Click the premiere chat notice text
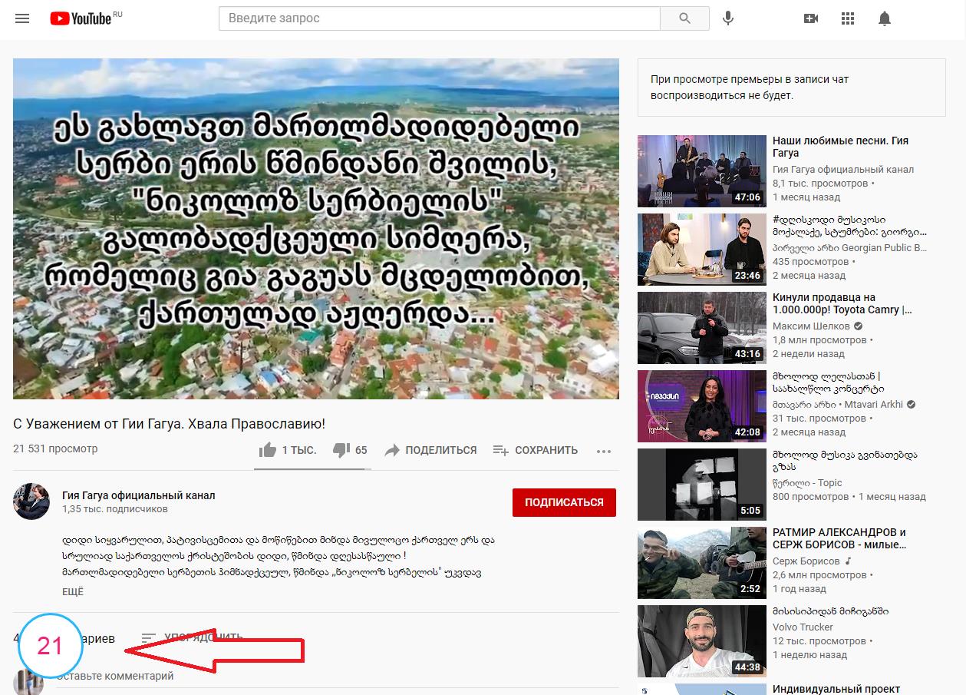The image size is (966, 695). click(x=750, y=88)
